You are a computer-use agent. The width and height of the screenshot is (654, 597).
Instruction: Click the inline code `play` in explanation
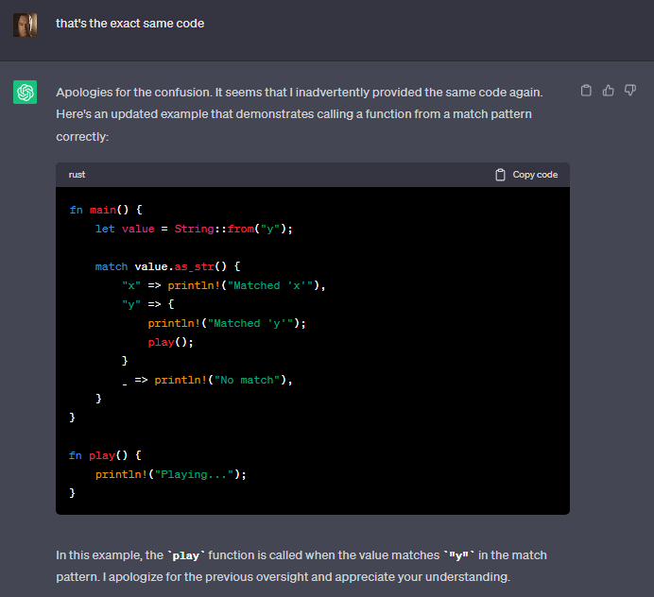pyautogui.click(x=186, y=555)
